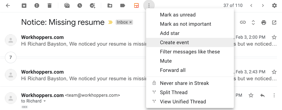Select Mark as unread menu item
Screen dimensions: 282x110
click(190, 15)
